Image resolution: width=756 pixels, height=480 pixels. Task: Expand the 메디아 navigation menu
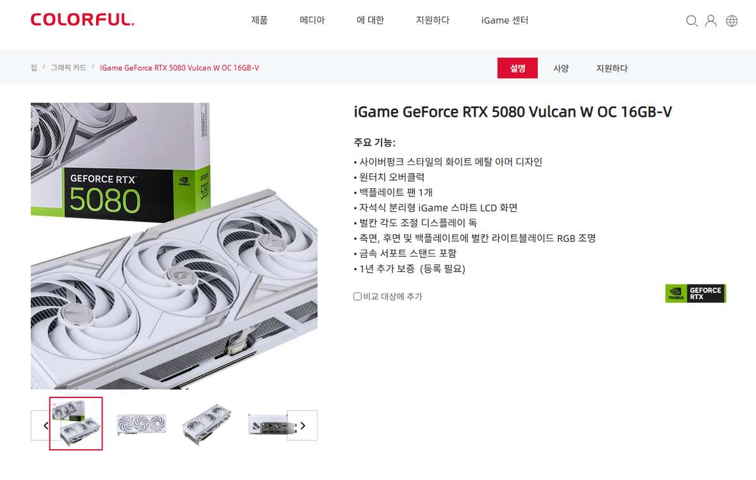tap(312, 20)
